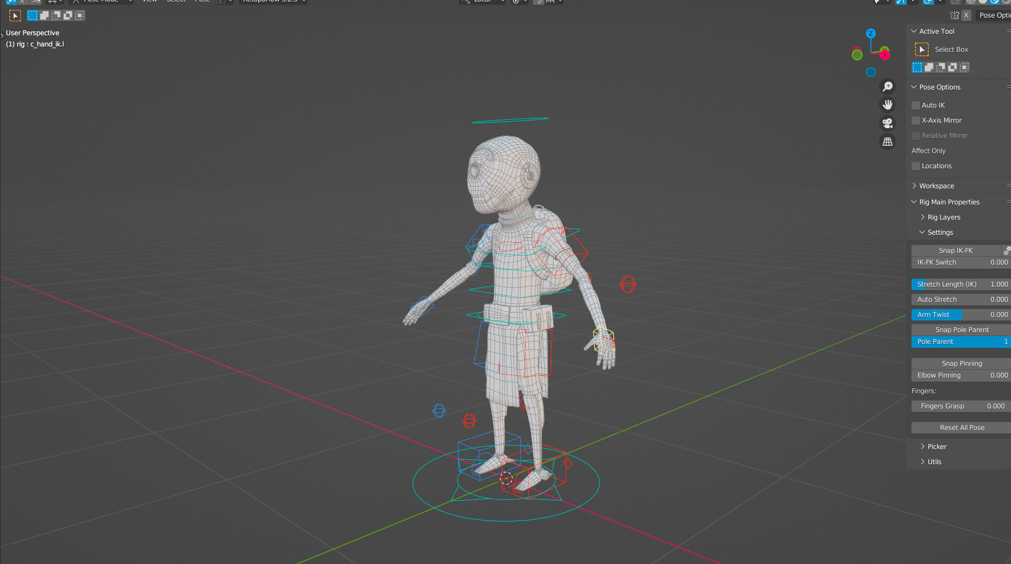Click the 'Affect Only' label
The image size is (1011, 564).
tap(928, 151)
